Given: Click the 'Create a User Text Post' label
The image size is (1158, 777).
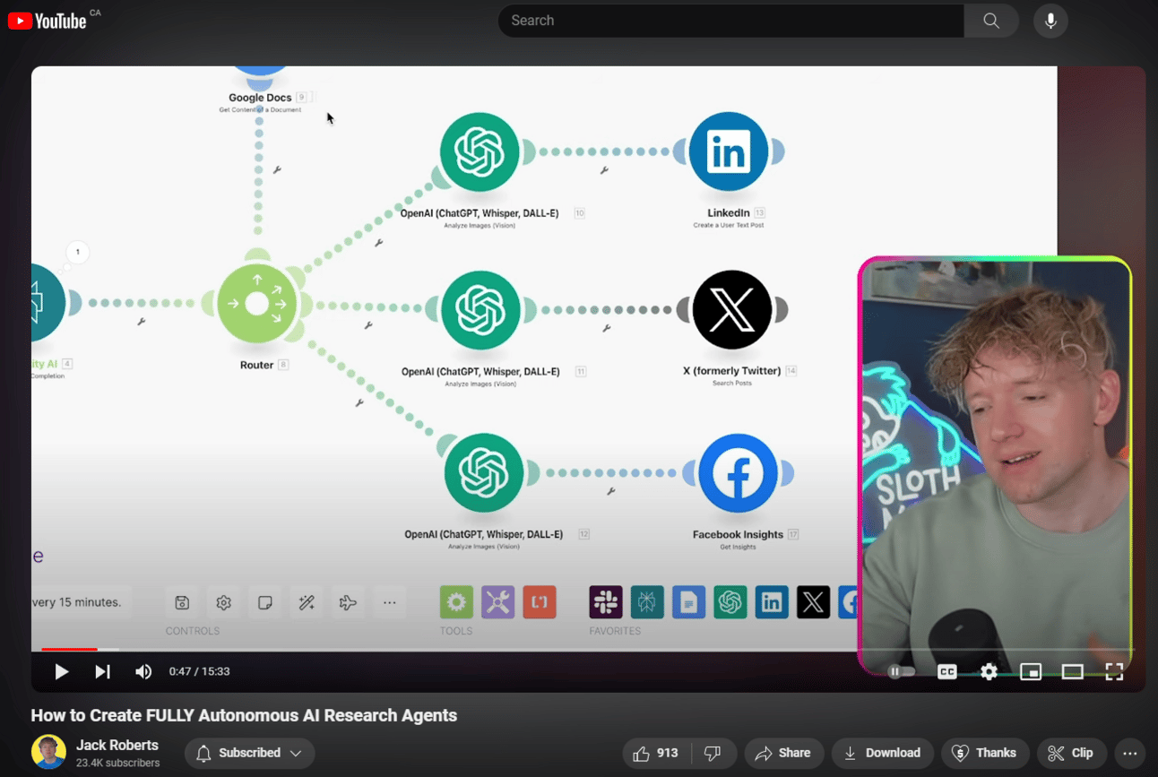Looking at the screenshot, I should 729,225.
